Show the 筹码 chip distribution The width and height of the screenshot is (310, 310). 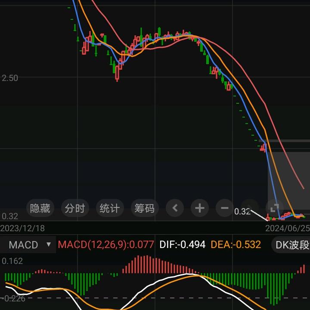pyautogui.click(x=144, y=208)
